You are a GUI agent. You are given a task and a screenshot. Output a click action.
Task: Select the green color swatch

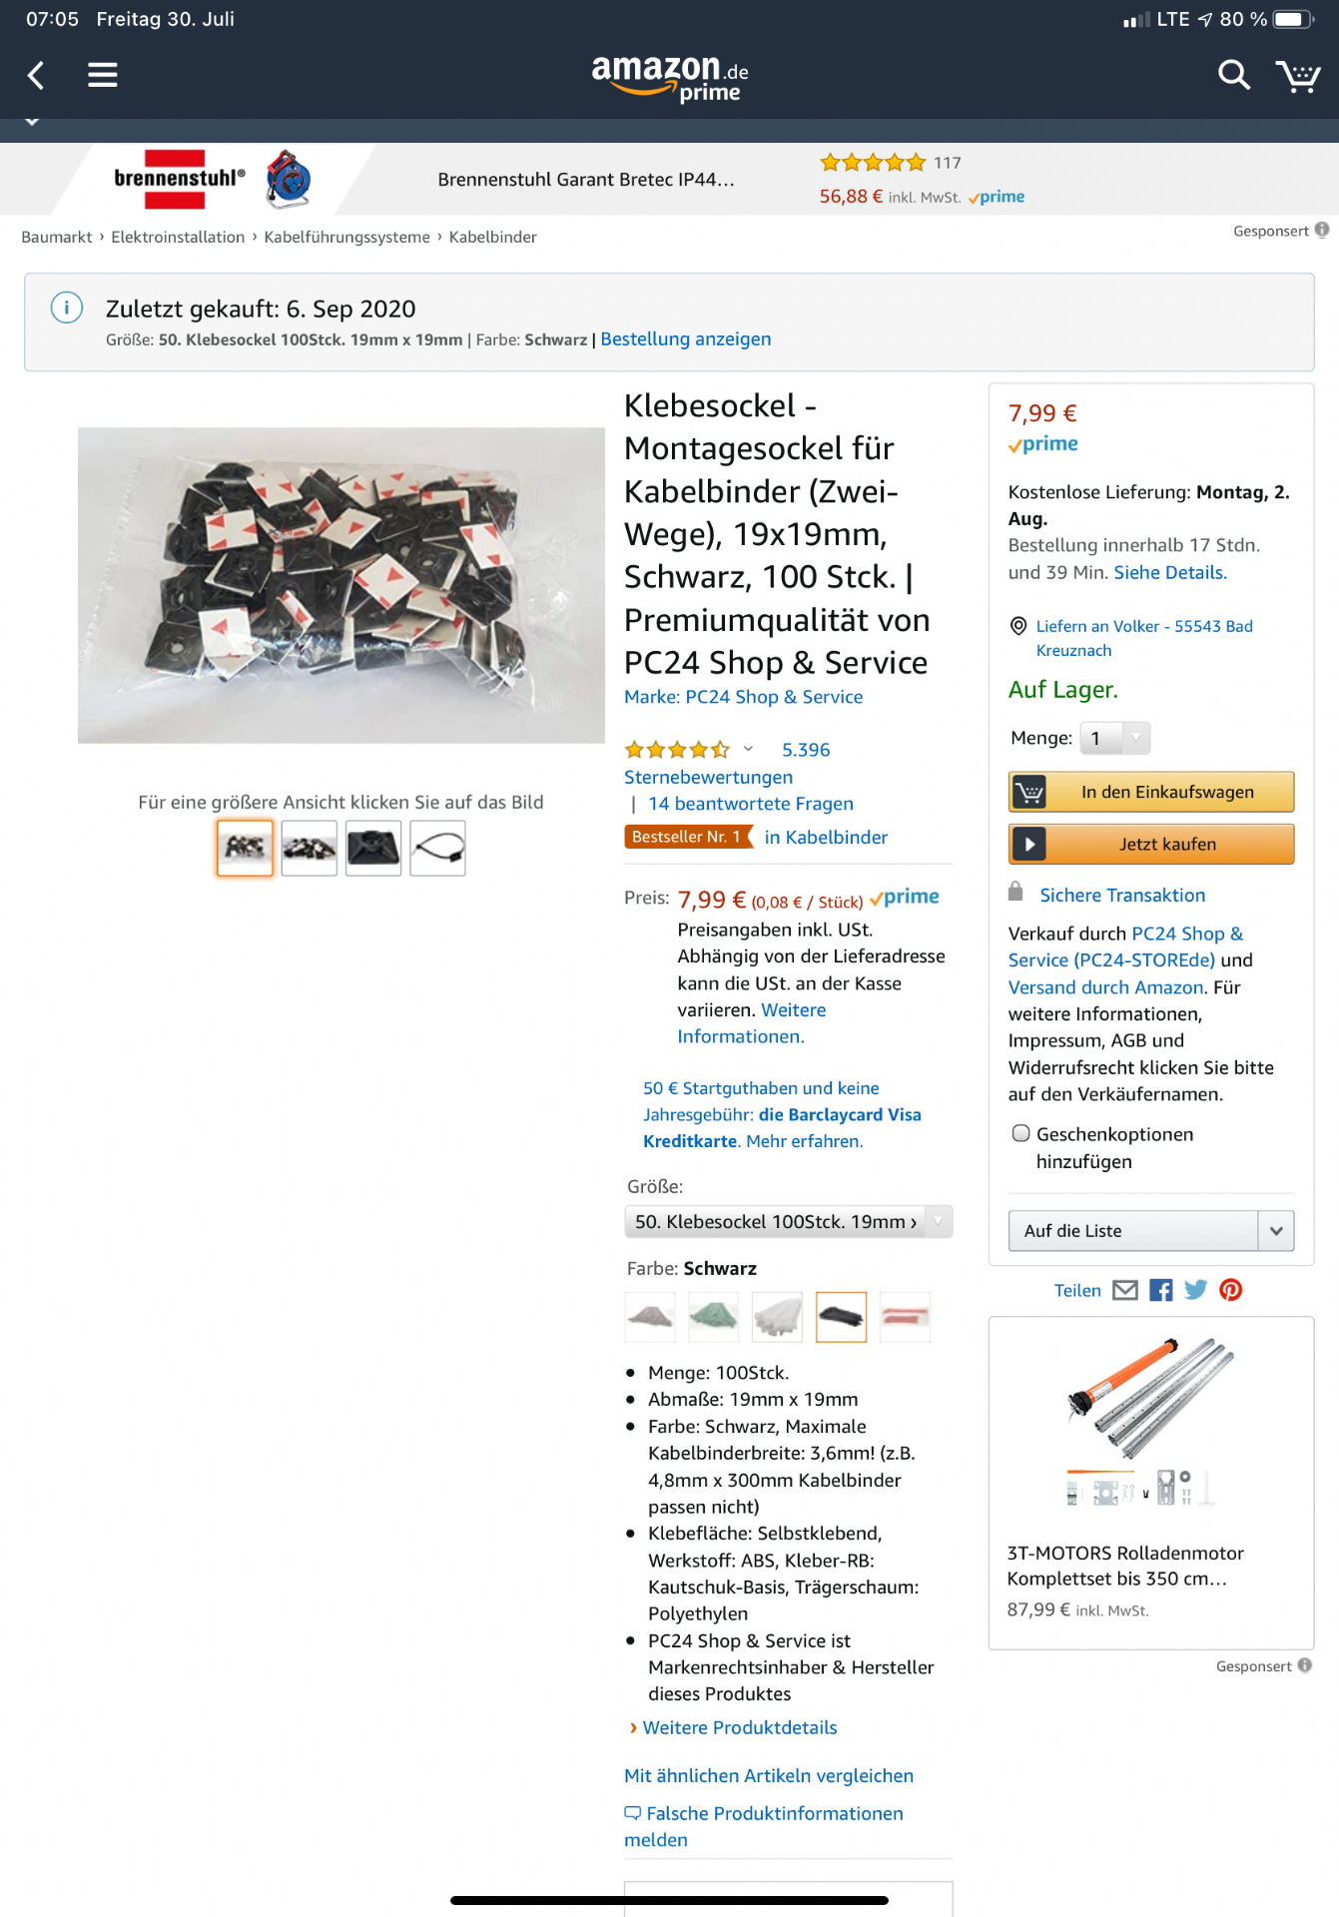[713, 1317]
